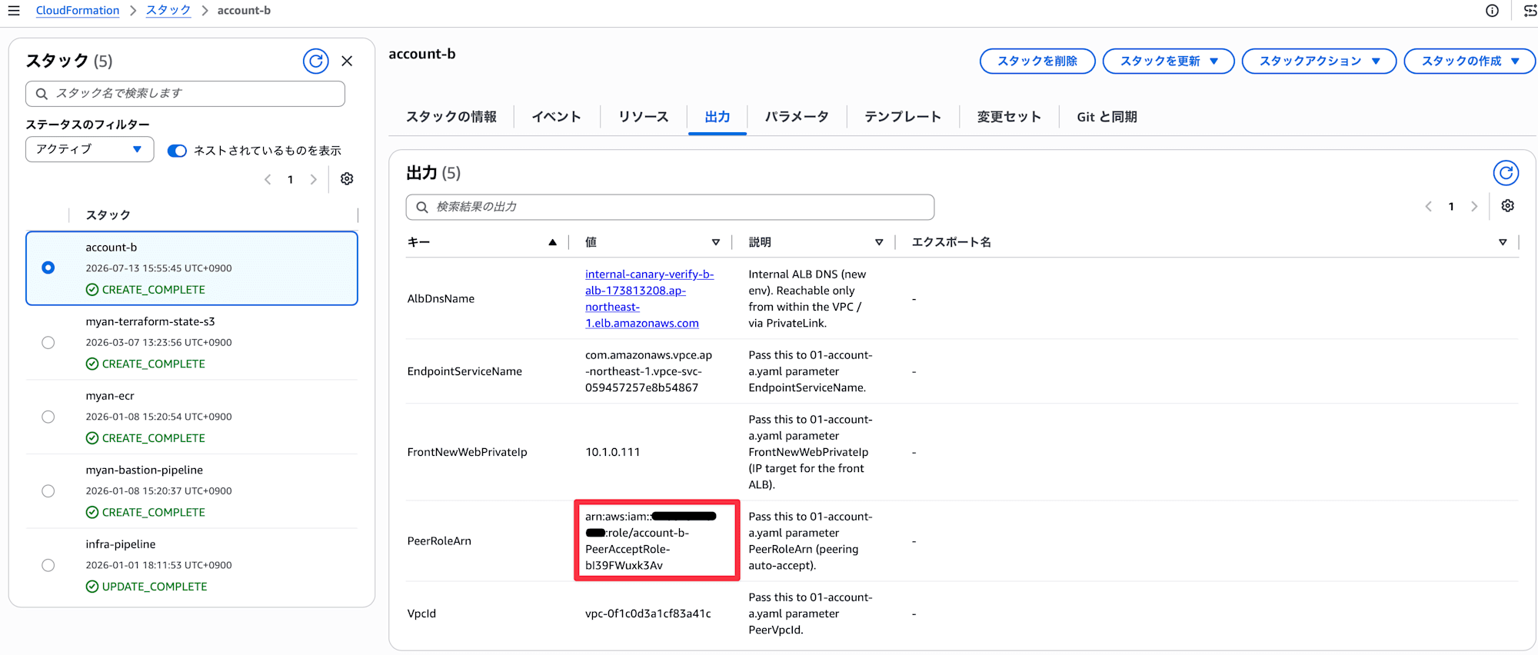The width and height of the screenshot is (1538, 655).
Task: Go to previous page of stacks
Action: (x=268, y=179)
